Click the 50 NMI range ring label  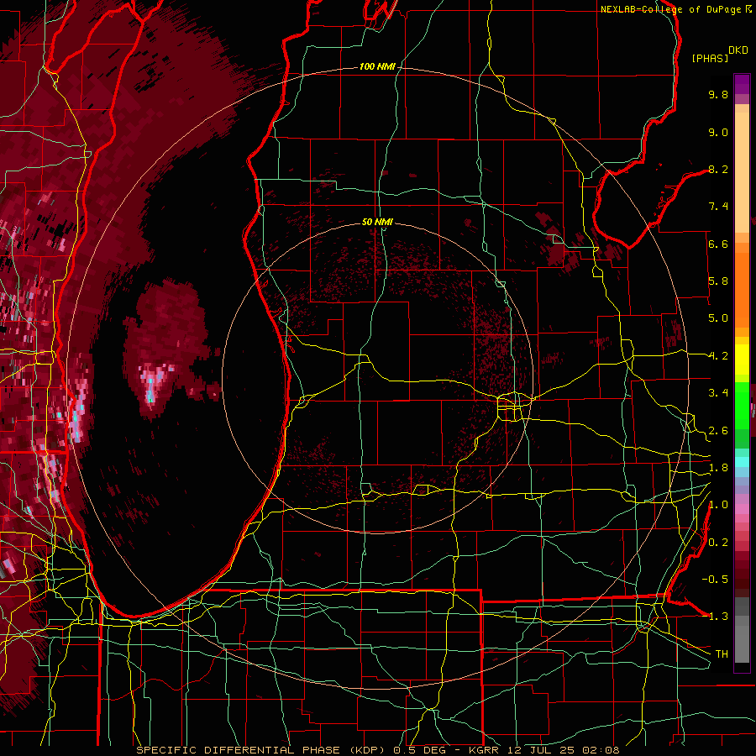pyautogui.click(x=377, y=222)
